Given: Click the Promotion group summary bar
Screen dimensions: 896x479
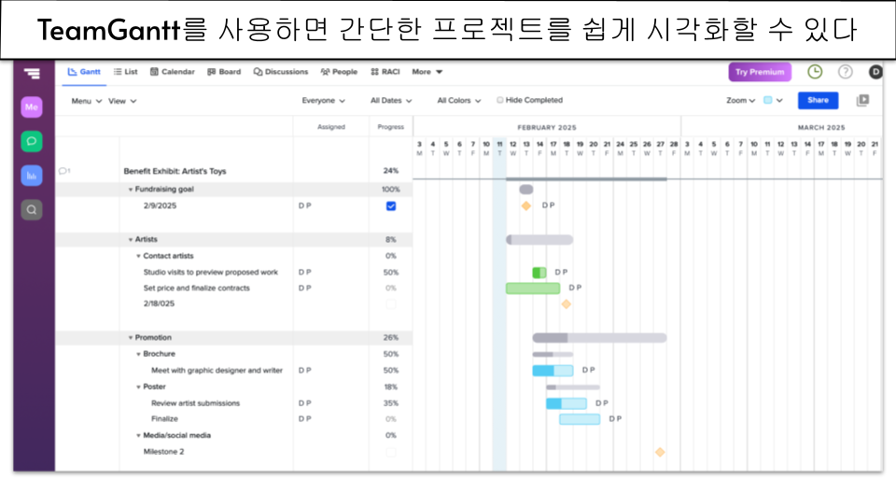Looking at the screenshot, I should pos(599,338).
